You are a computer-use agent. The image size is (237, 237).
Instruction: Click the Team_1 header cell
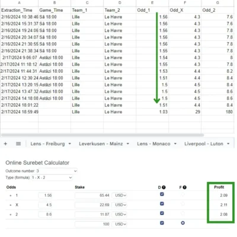point(87,10)
